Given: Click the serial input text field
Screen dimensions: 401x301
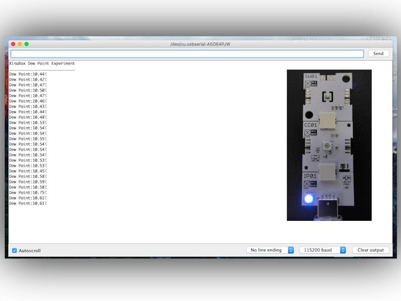Looking at the screenshot, I should 187,54.
